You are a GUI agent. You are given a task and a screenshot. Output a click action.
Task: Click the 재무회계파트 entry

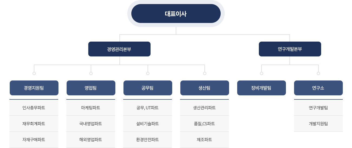coord(34,124)
